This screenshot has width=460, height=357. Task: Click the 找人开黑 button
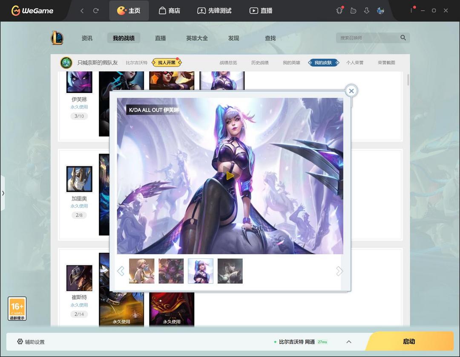point(167,63)
